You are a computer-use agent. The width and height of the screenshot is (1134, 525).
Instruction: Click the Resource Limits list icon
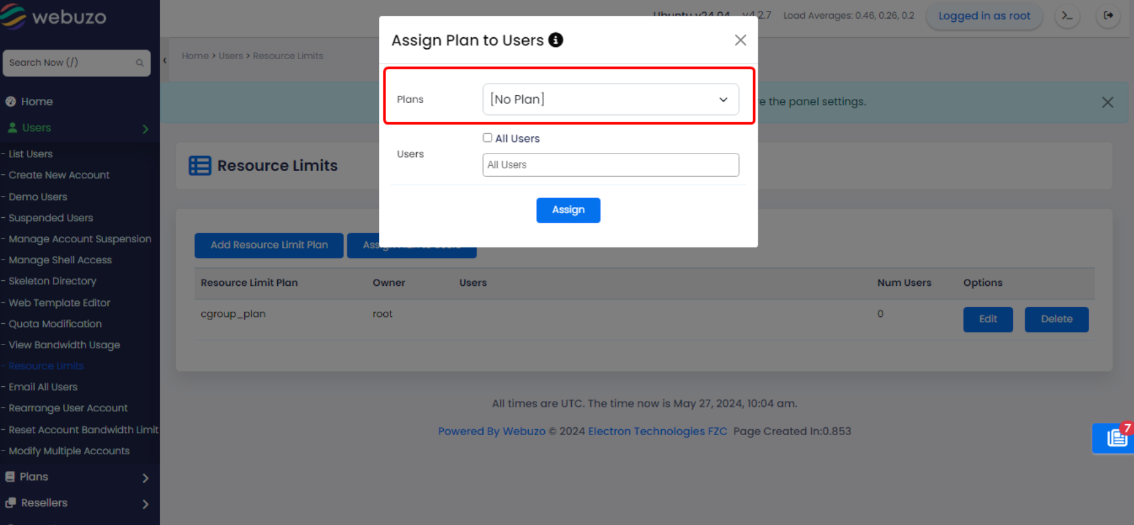(x=199, y=166)
